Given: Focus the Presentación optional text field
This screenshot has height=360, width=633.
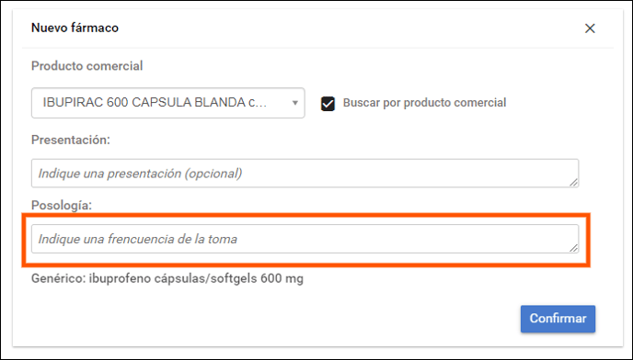Looking at the screenshot, I should pyautogui.click(x=305, y=174).
